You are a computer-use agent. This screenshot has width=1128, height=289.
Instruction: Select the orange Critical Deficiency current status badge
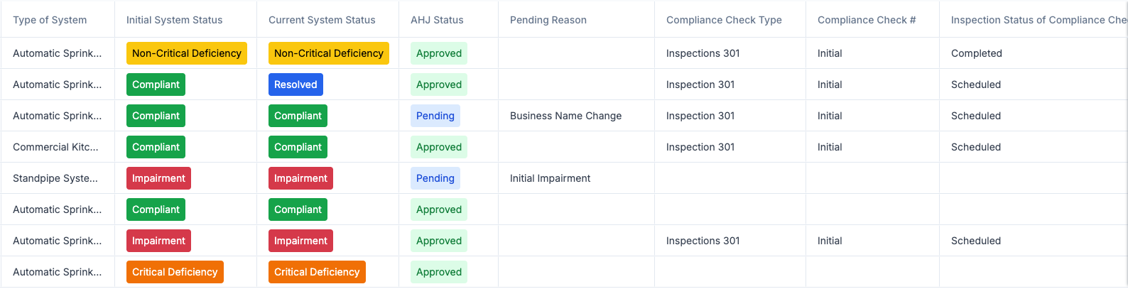317,272
